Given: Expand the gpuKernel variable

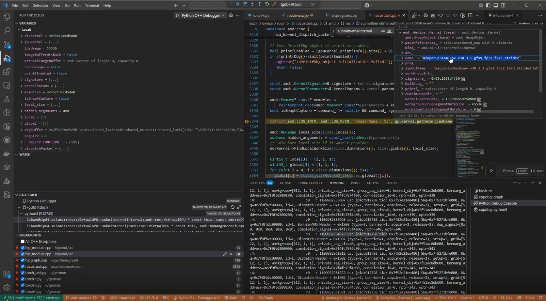Looking at the screenshot, I should click(22, 42).
